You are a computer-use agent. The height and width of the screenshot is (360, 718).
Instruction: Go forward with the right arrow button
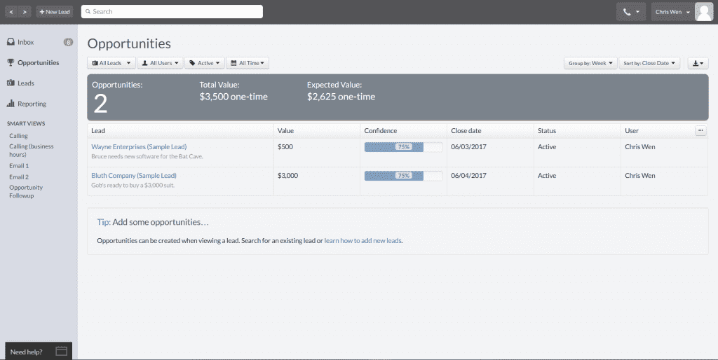tap(25, 12)
